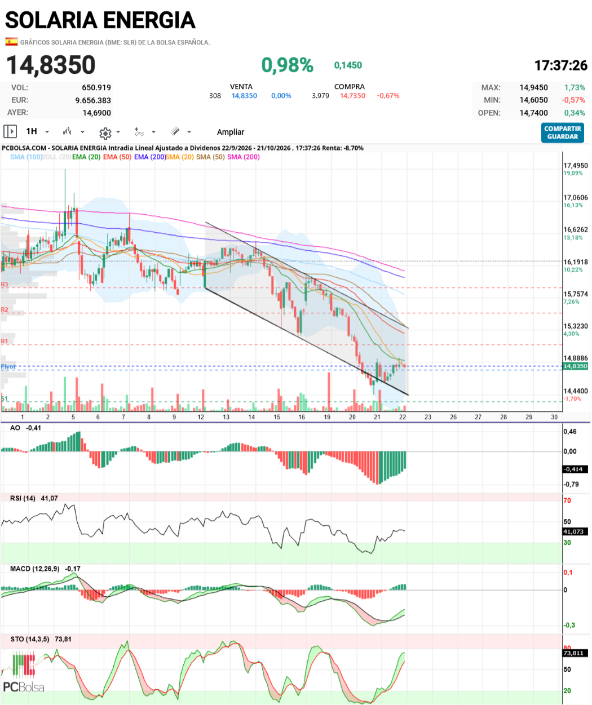
Task: Click the current price tag 14,8350 on axis
Action: click(x=575, y=366)
